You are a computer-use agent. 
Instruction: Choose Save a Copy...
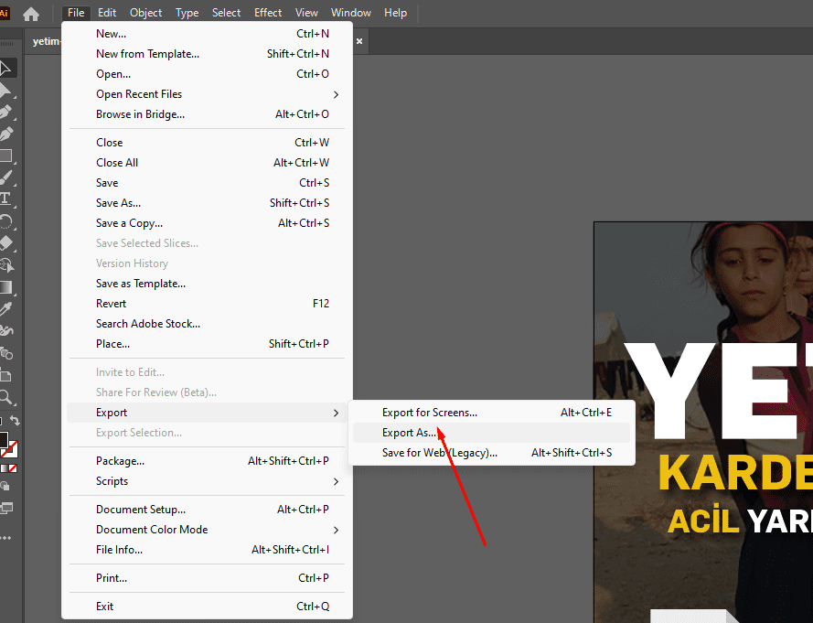pos(207,223)
